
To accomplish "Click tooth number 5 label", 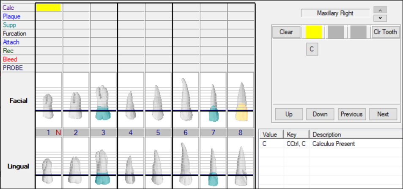I will 158,133.
